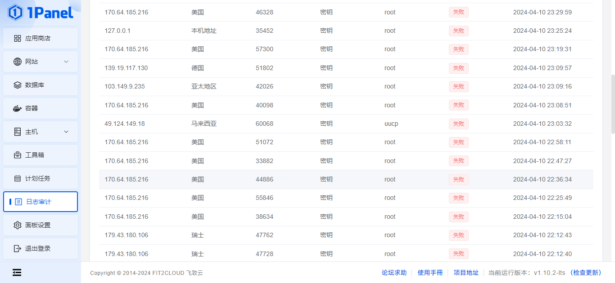Click the 检查更新 link
This screenshot has width=615, height=283.
pyautogui.click(x=586, y=273)
